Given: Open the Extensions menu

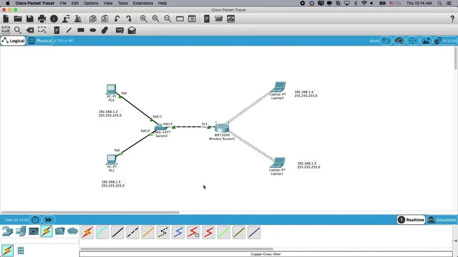Looking at the screenshot, I should coord(143,3).
